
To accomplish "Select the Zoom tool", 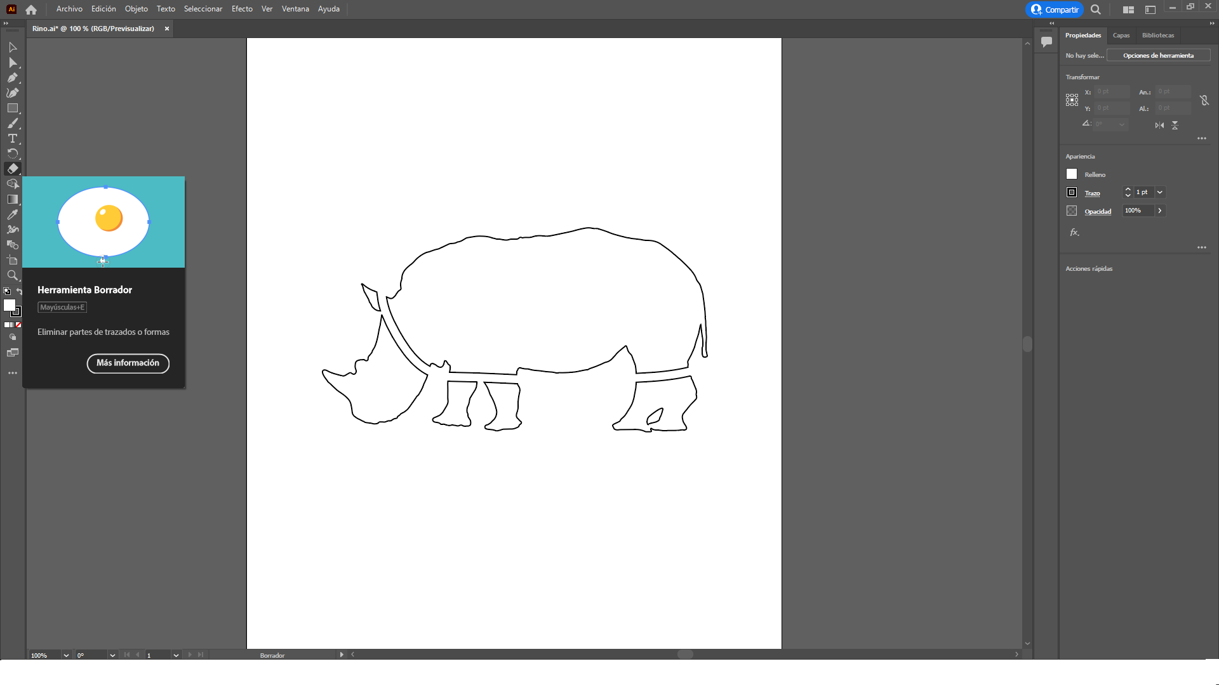I will pos(12,275).
